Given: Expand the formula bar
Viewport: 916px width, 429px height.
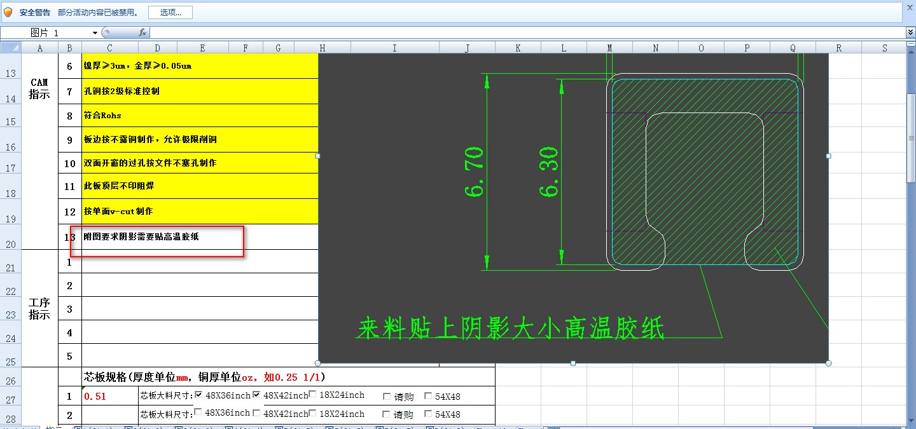Looking at the screenshot, I should (x=910, y=32).
